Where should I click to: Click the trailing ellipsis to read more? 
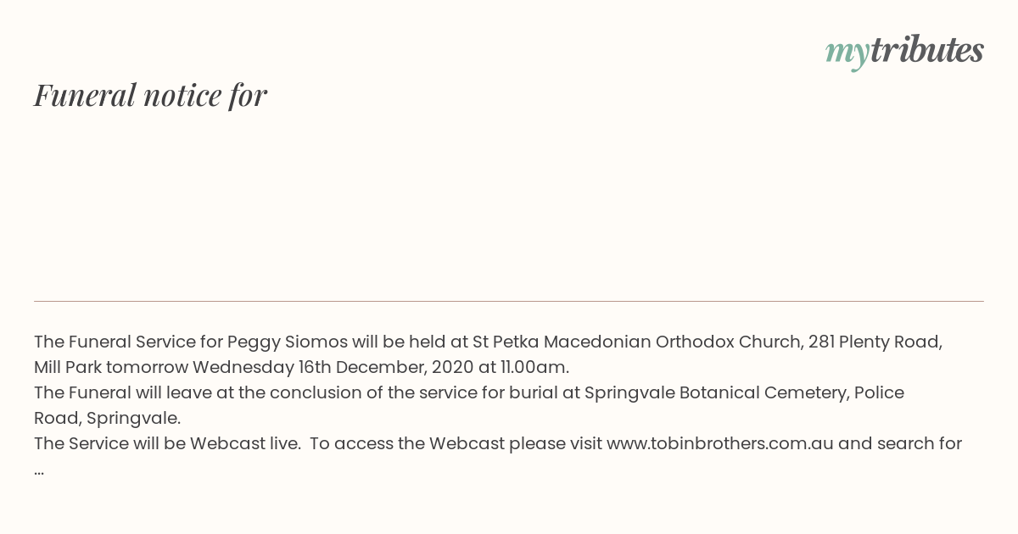click(39, 470)
